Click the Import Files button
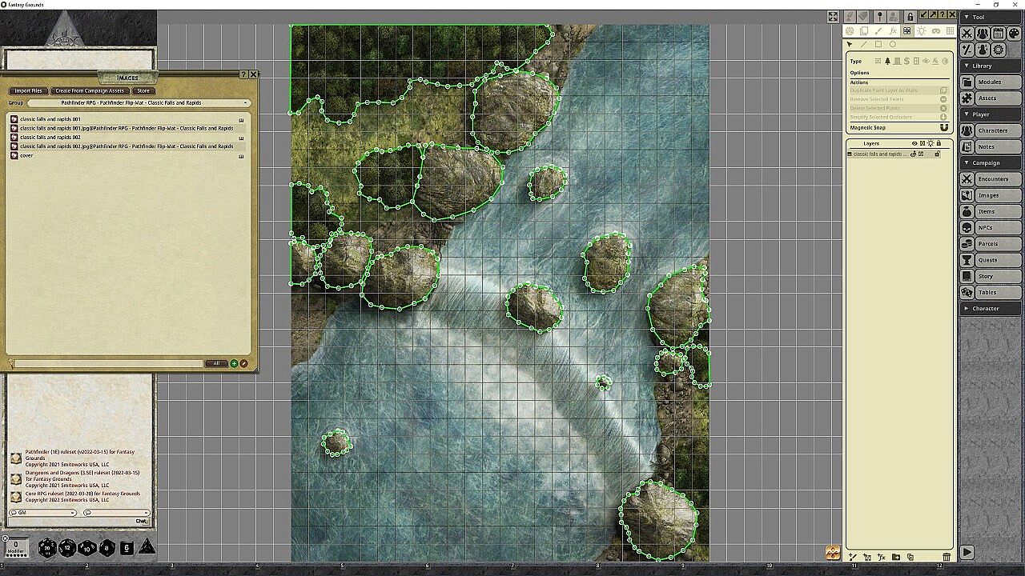This screenshot has height=576, width=1025. [x=29, y=90]
